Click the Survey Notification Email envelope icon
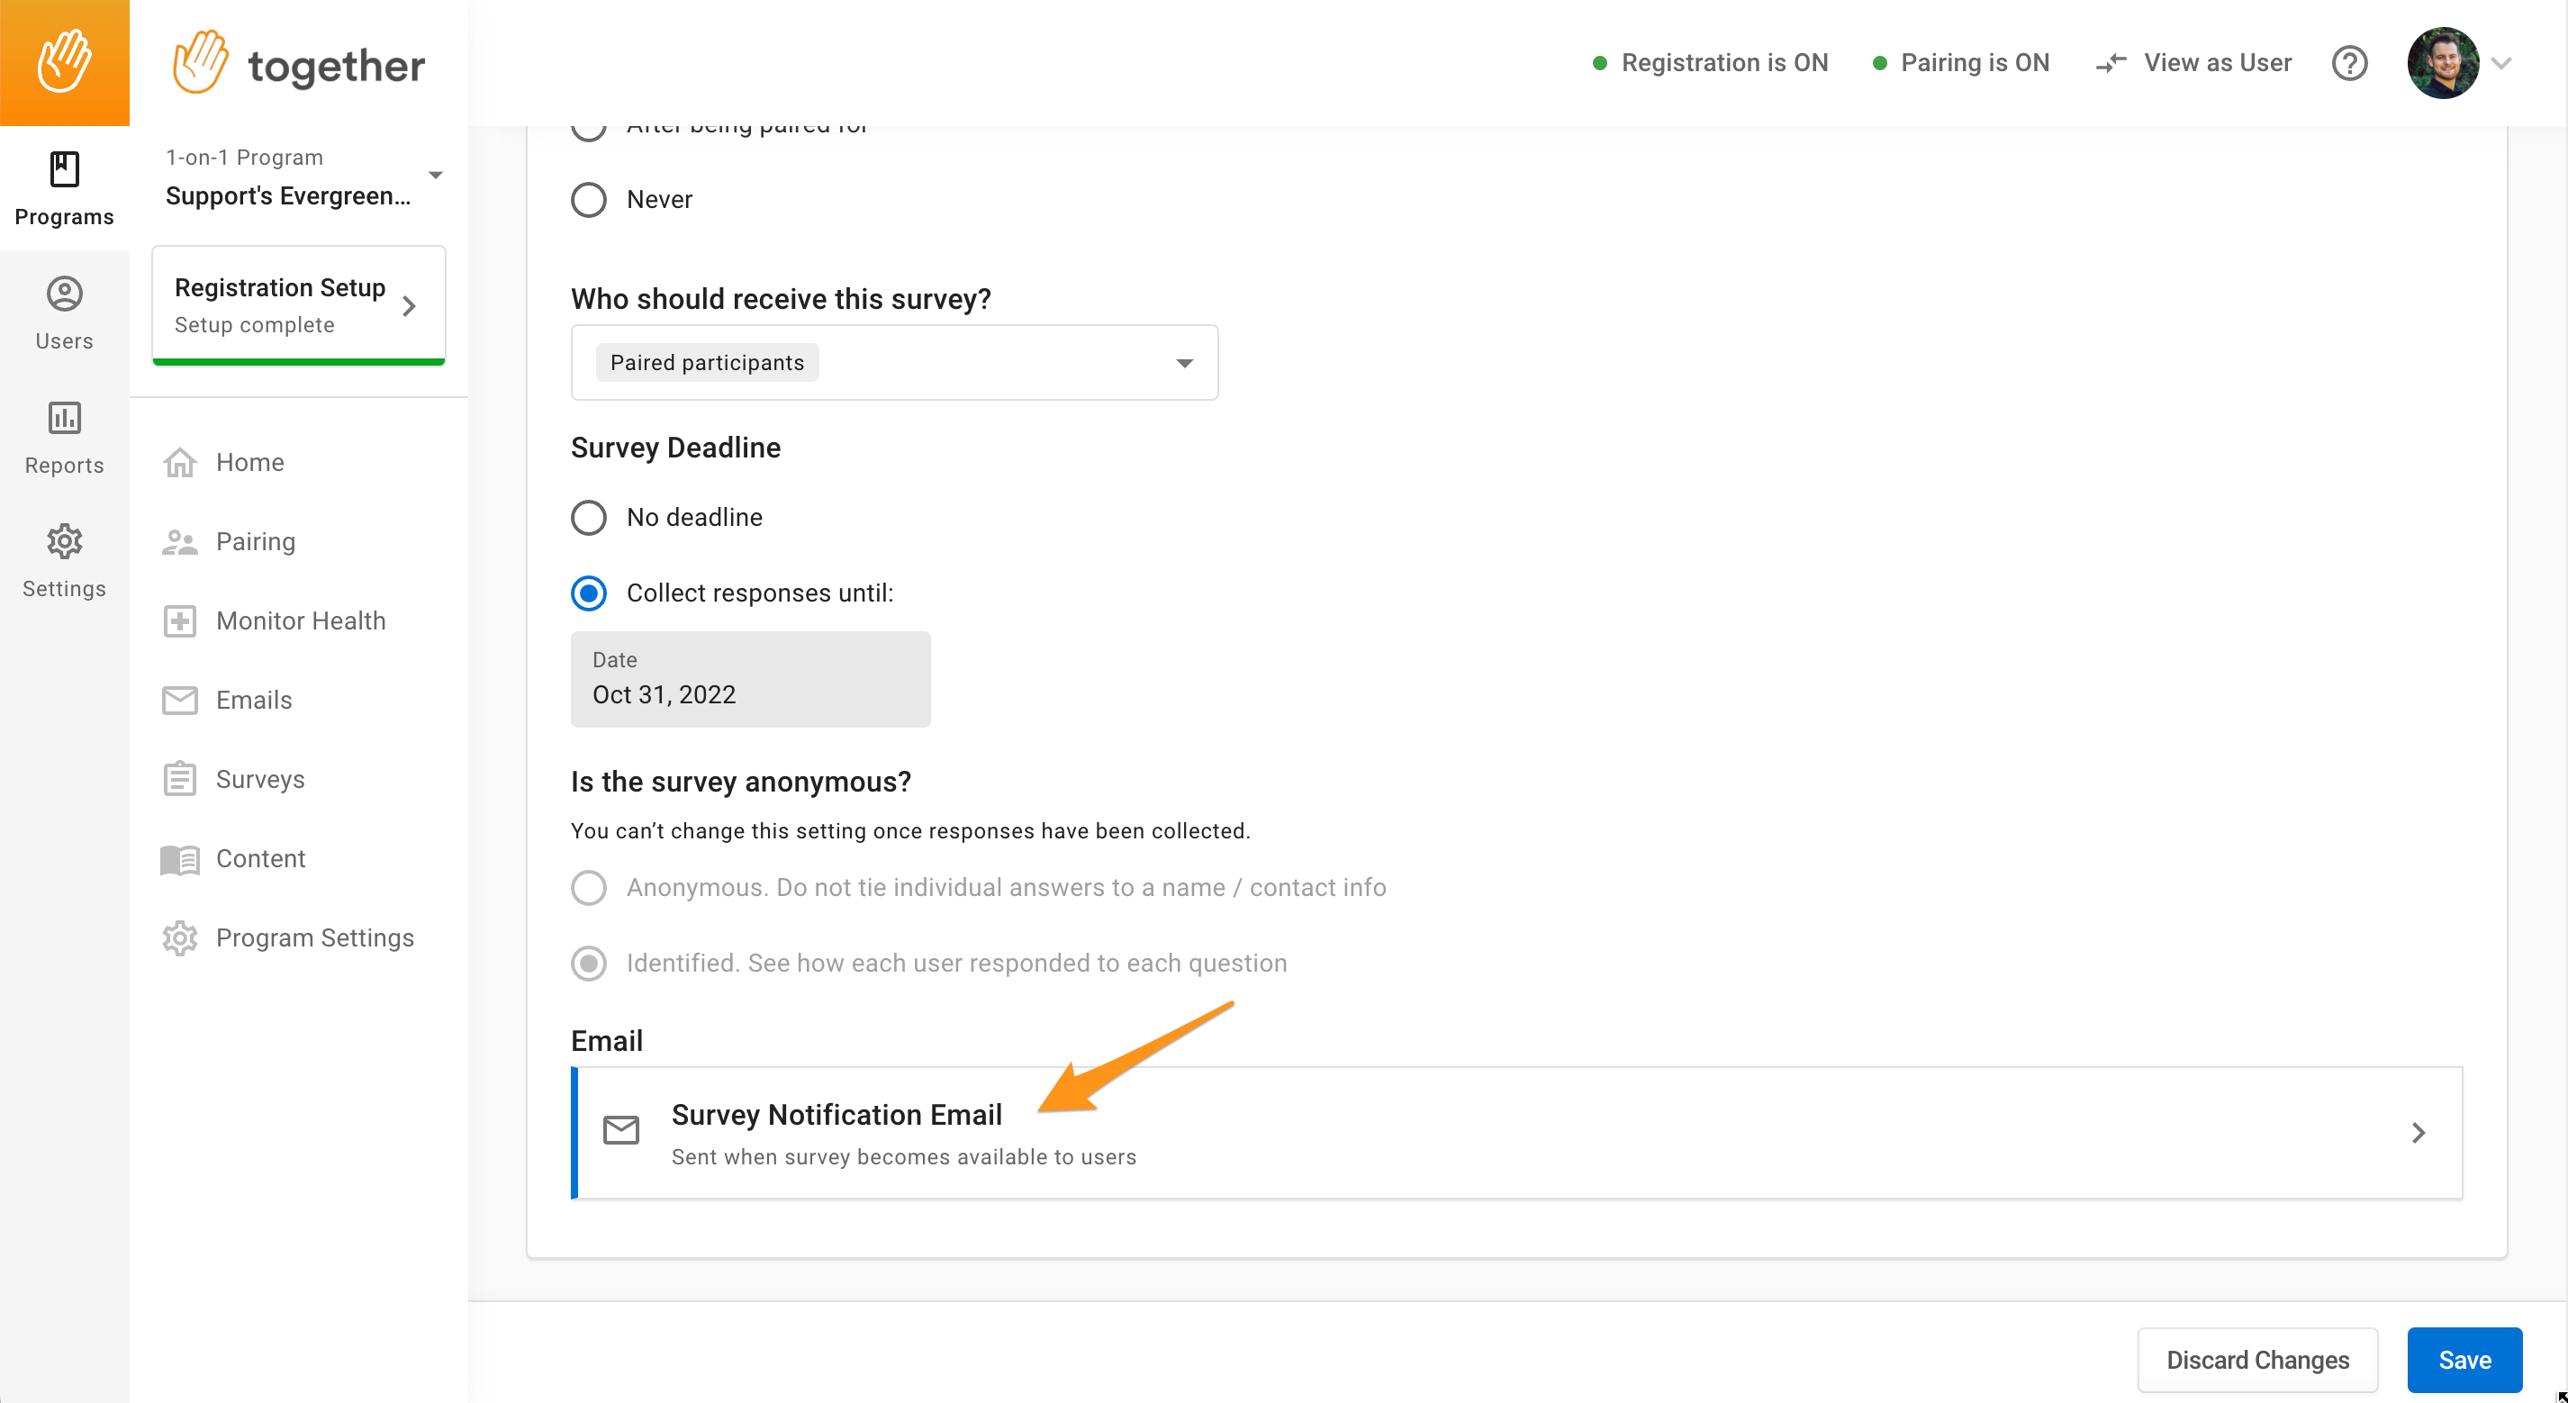2568x1403 pixels. click(621, 1130)
